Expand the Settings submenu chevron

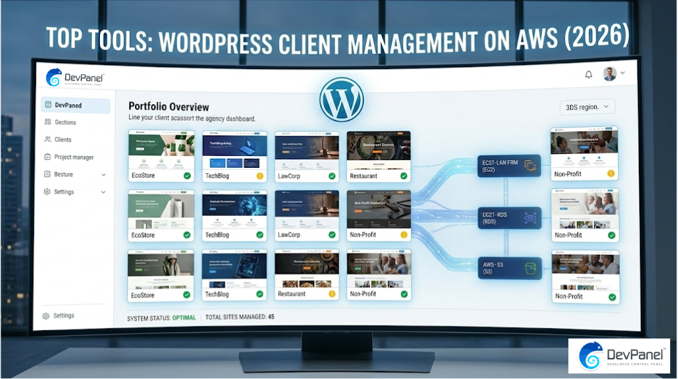point(103,192)
